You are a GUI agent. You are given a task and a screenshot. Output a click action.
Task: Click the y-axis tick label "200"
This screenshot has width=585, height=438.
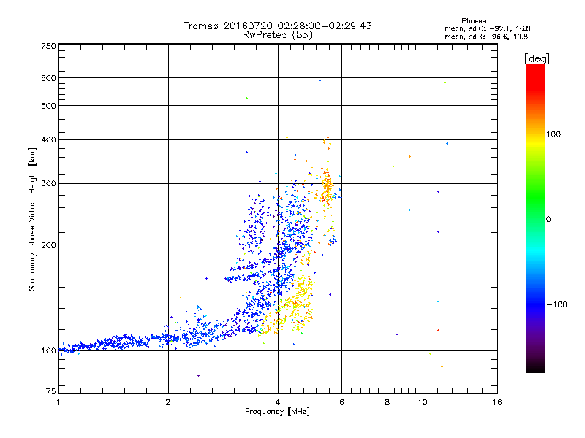click(49, 245)
